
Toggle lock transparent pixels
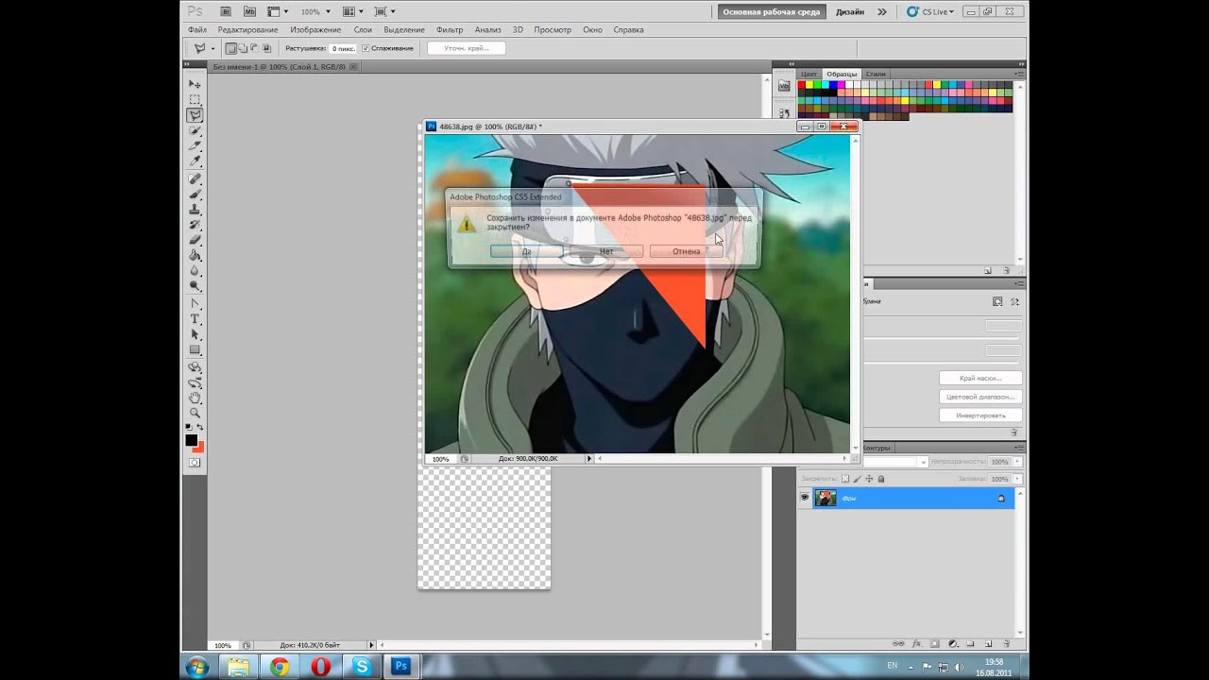pos(847,479)
